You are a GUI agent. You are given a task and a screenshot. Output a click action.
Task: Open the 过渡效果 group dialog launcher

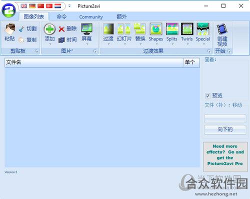point(209,51)
